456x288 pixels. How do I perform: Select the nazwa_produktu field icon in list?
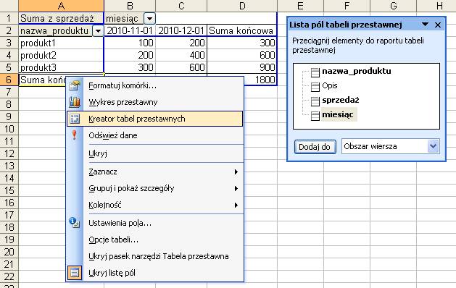click(x=315, y=72)
